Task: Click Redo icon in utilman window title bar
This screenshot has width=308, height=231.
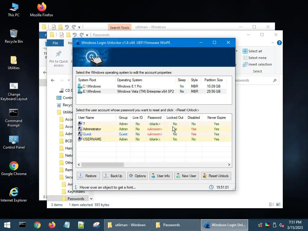Action: pos(74,27)
